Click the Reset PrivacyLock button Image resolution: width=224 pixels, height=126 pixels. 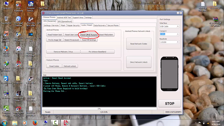pyautogui.click(x=72, y=40)
